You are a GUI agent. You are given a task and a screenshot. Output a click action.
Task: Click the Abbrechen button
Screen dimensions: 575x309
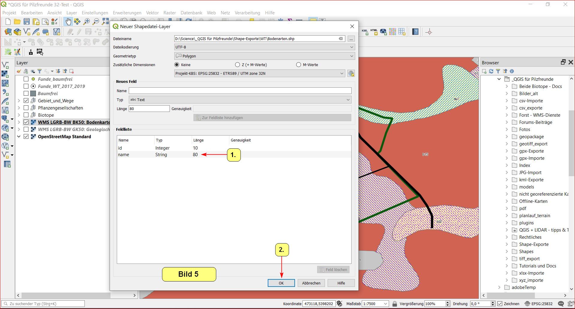click(311, 283)
